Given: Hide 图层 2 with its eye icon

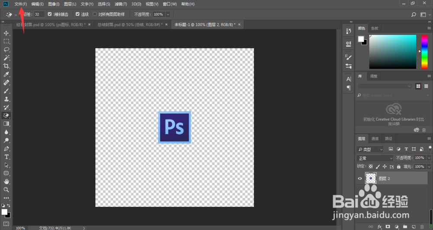Looking at the screenshot, I should (x=360, y=178).
